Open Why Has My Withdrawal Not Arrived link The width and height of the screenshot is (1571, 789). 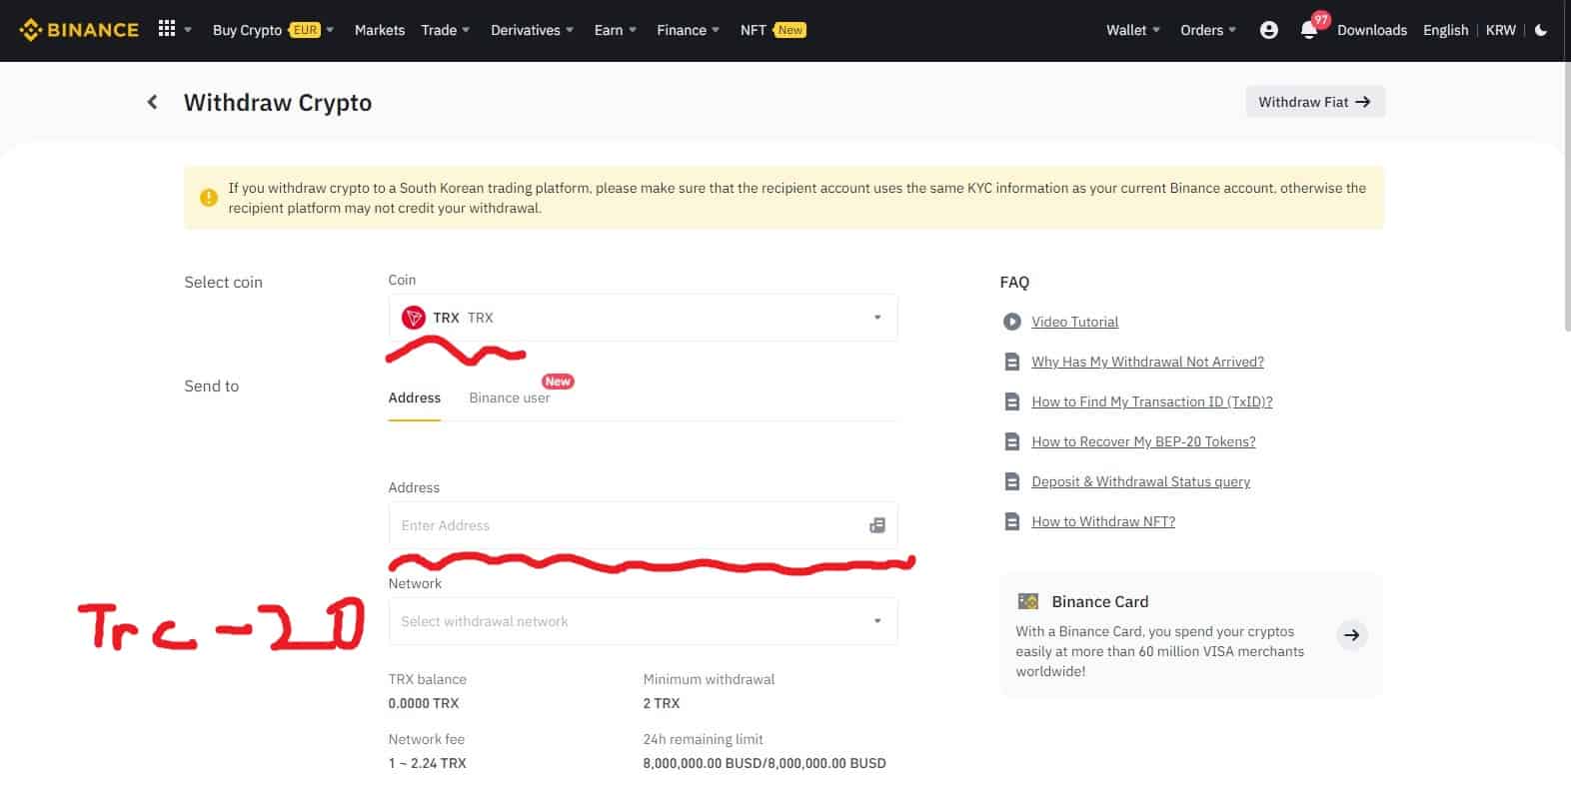1147,362
